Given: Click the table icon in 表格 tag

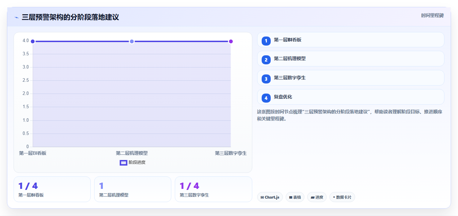Looking at the screenshot, I should pyautogui.click(x=291, y=197).
